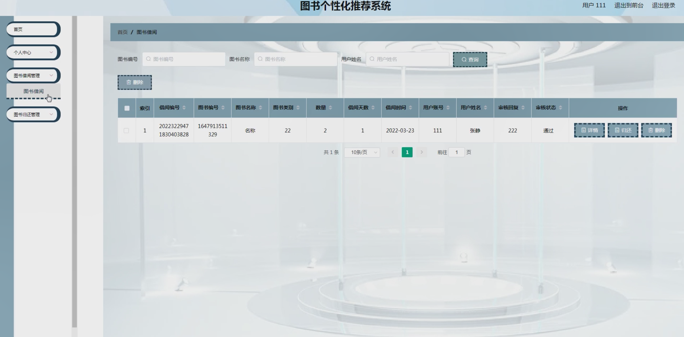Sort by 借阅编号 column sort arrows
This screenshot has height=337, width=684.
(x=184, y=108)
